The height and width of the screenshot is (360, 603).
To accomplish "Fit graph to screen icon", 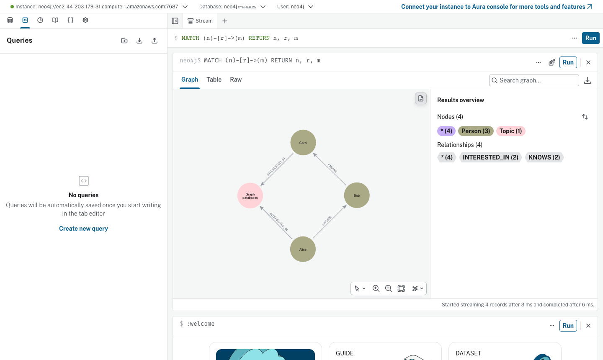I will 401,288.
